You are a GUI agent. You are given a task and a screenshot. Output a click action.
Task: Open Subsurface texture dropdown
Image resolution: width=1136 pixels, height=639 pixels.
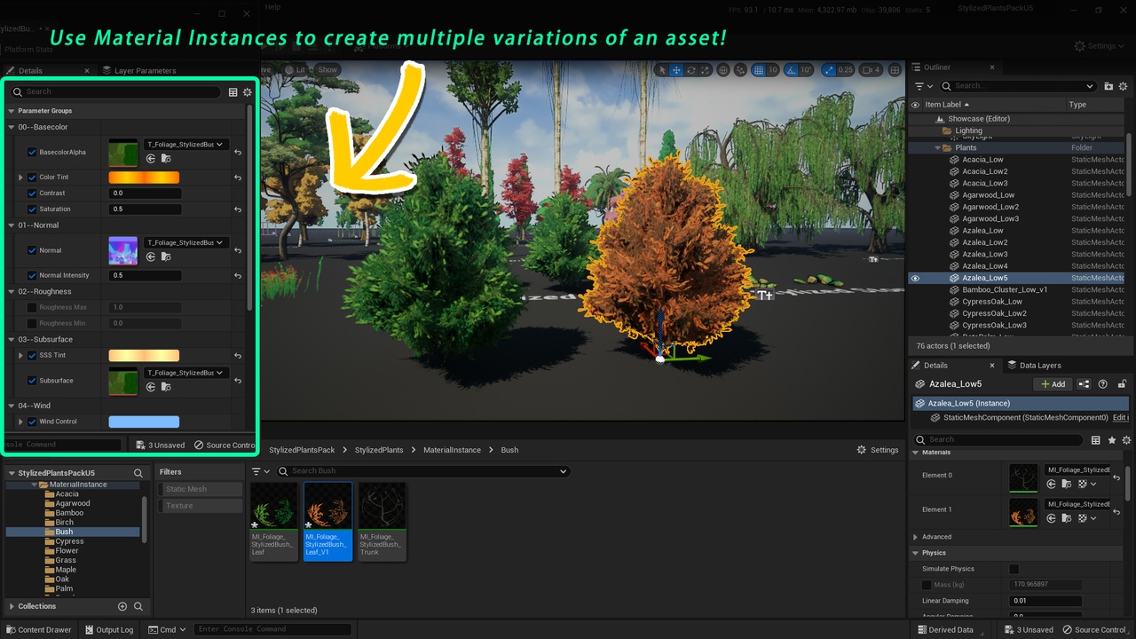pos(186,373)
